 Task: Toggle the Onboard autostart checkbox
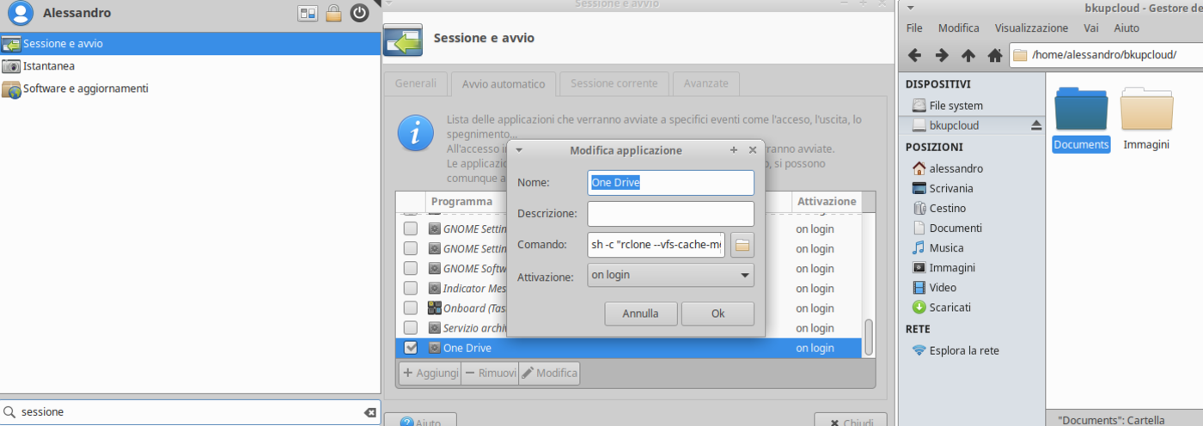[411, 308]
